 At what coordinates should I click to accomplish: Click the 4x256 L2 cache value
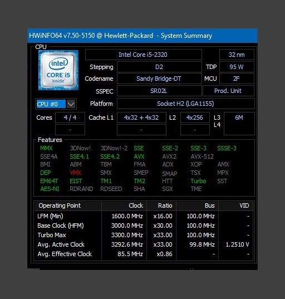point(195,117)
